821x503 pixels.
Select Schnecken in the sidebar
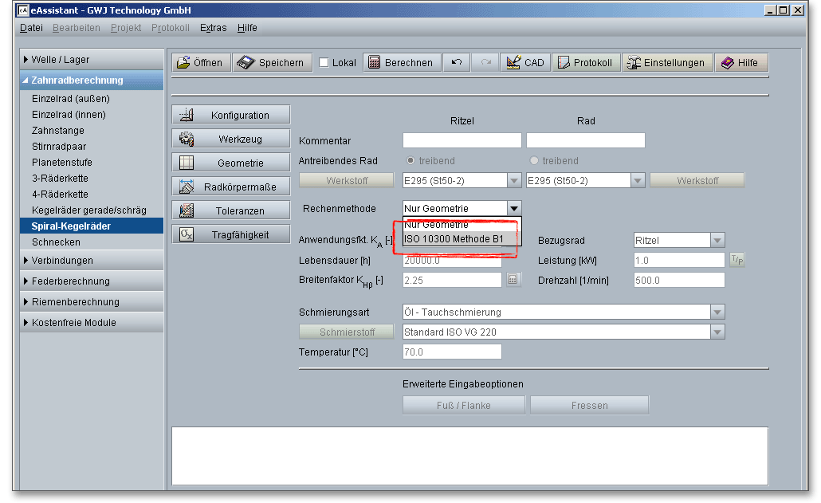56,242
